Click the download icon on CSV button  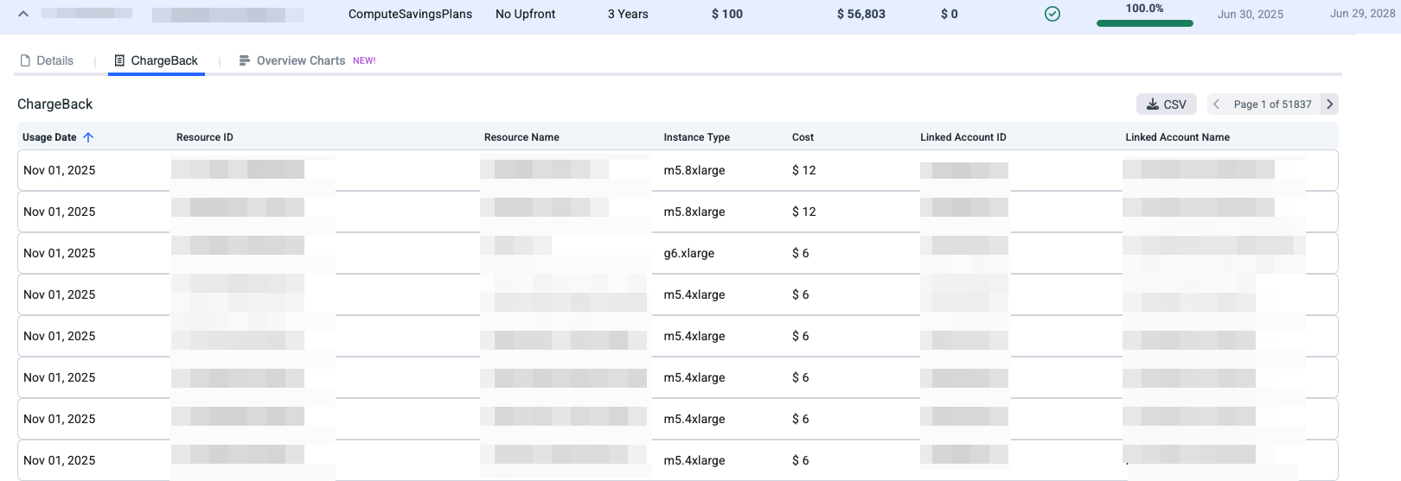tap(1153, 104)
